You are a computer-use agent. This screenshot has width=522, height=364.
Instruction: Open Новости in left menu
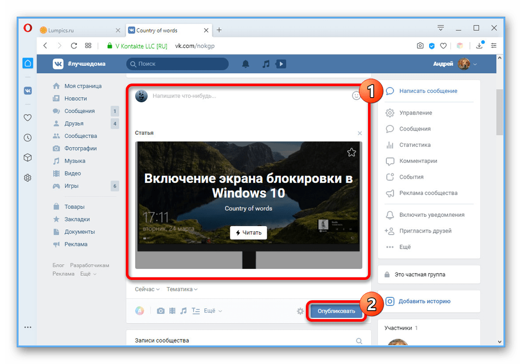tap(75, 98)
